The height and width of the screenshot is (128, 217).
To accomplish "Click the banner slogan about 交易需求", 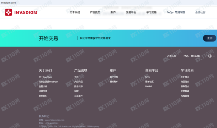I will coord(95,38).
